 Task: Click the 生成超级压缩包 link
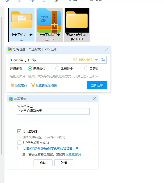point(46,86)
